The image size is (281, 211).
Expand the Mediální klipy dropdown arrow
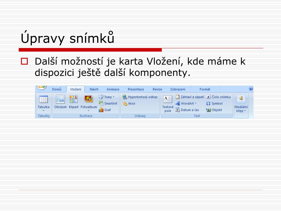click(x=245, y=111)
